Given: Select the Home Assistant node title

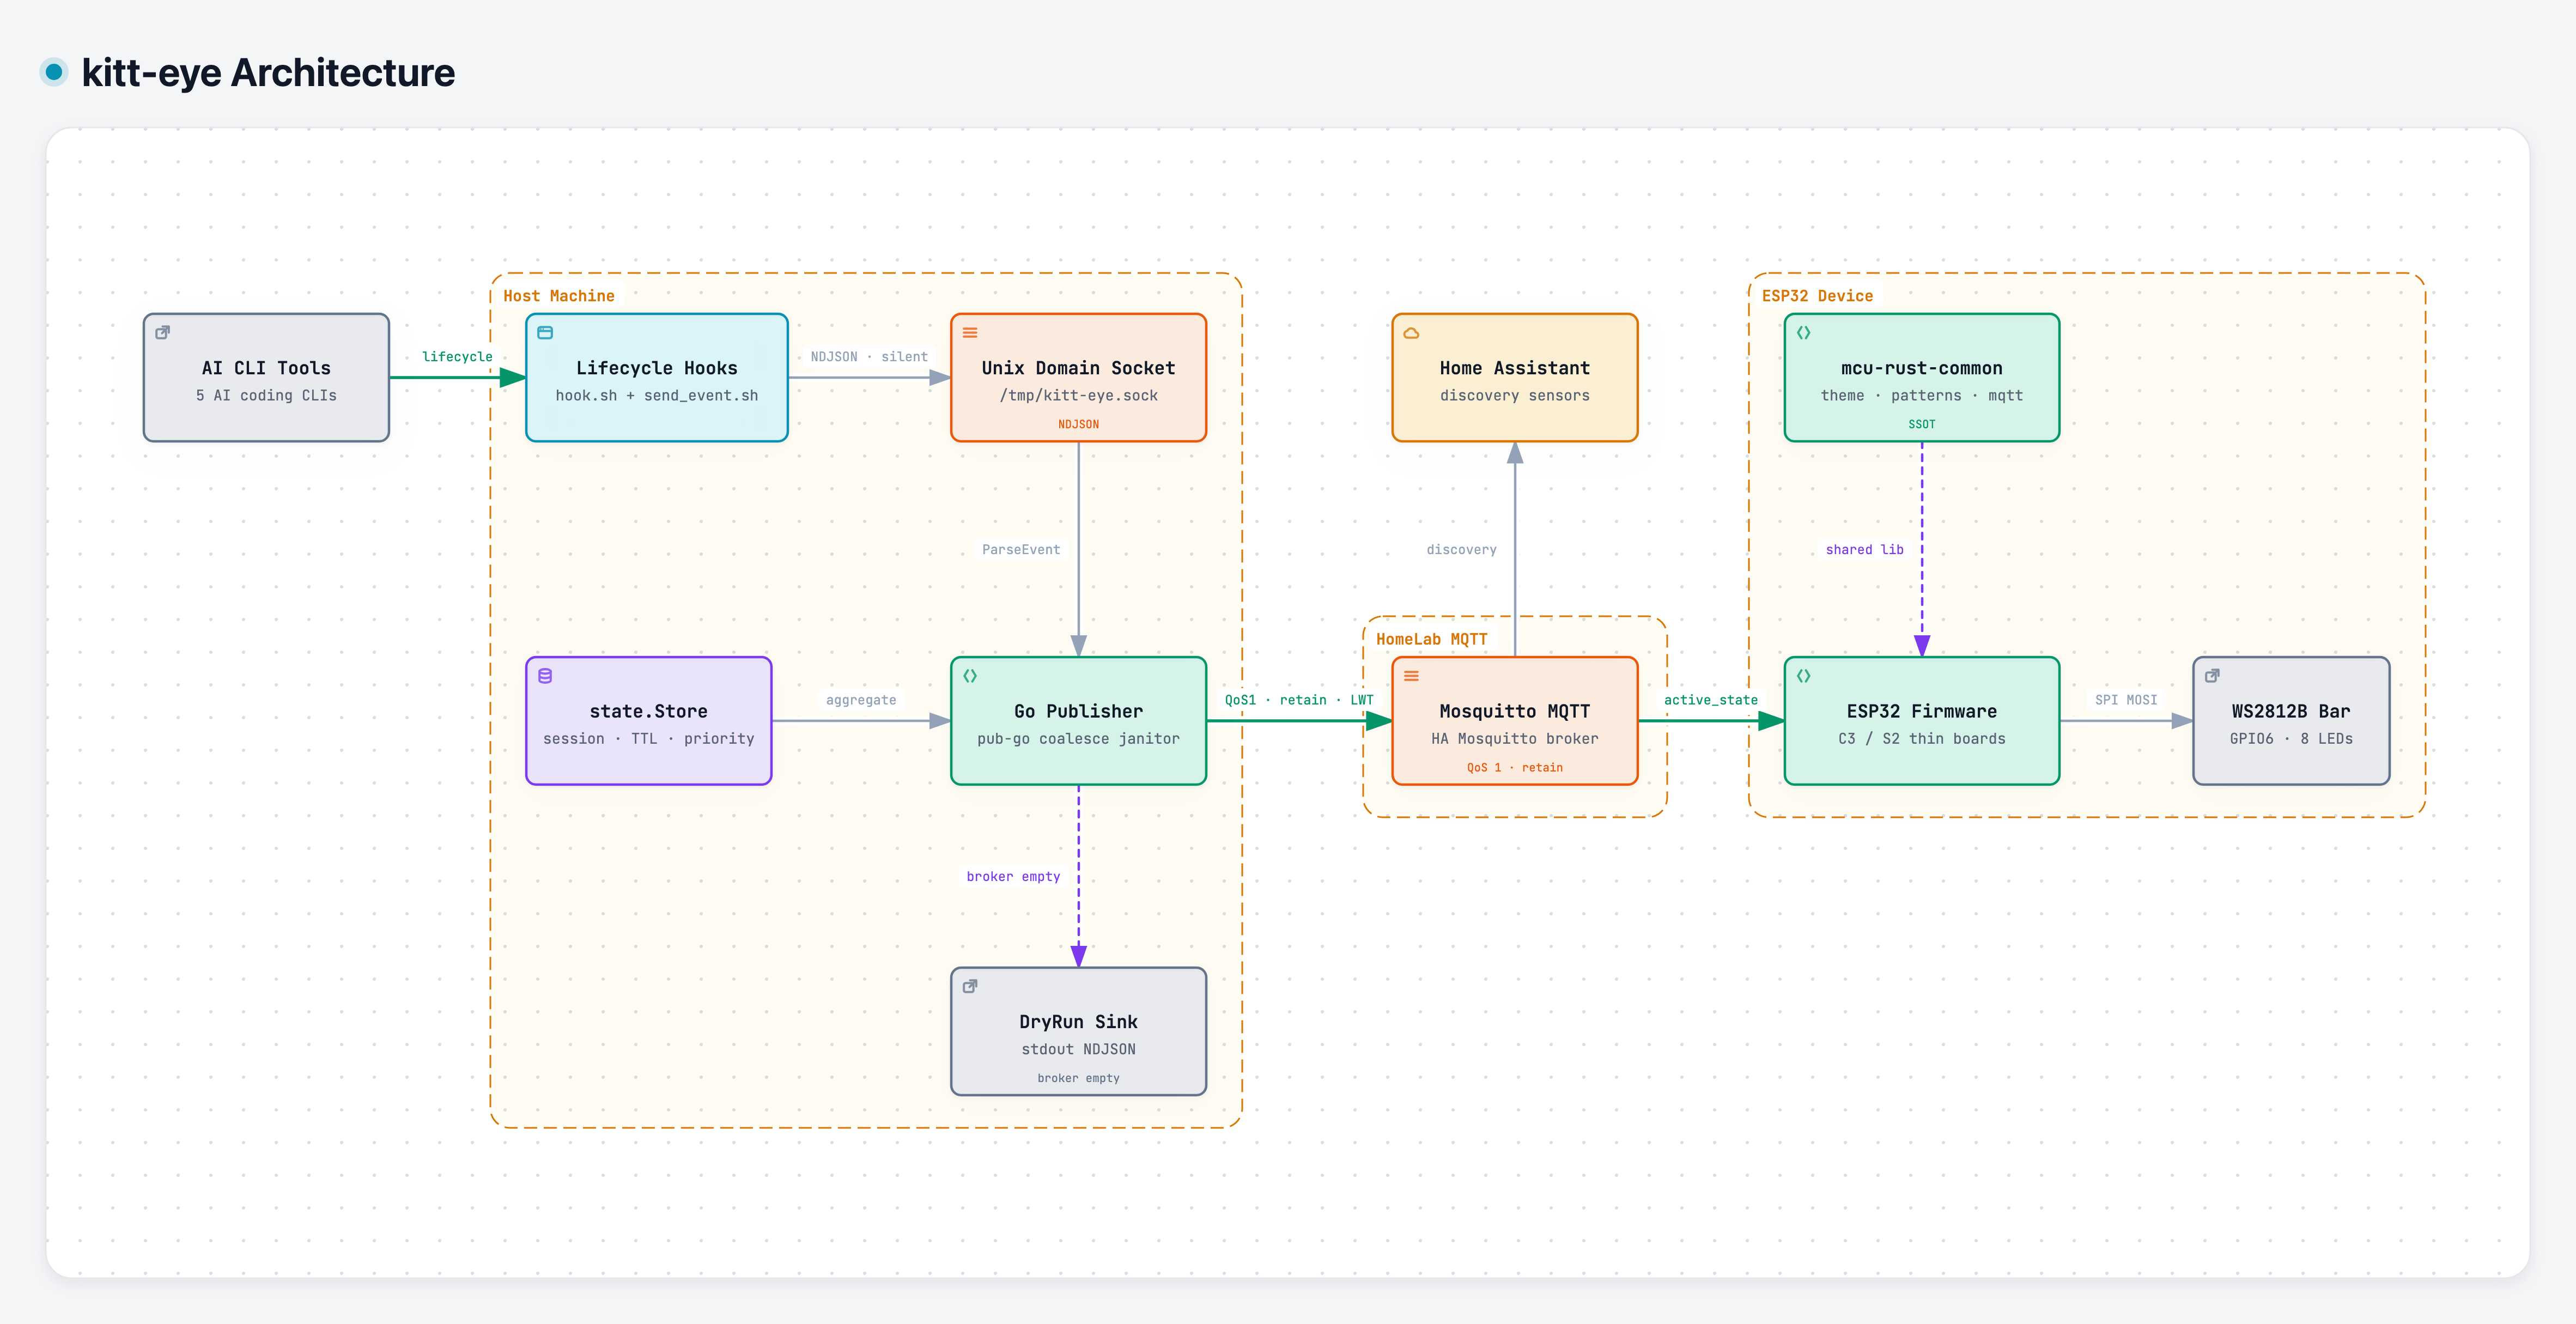Looking at the screenshot, I should 1515,368.
